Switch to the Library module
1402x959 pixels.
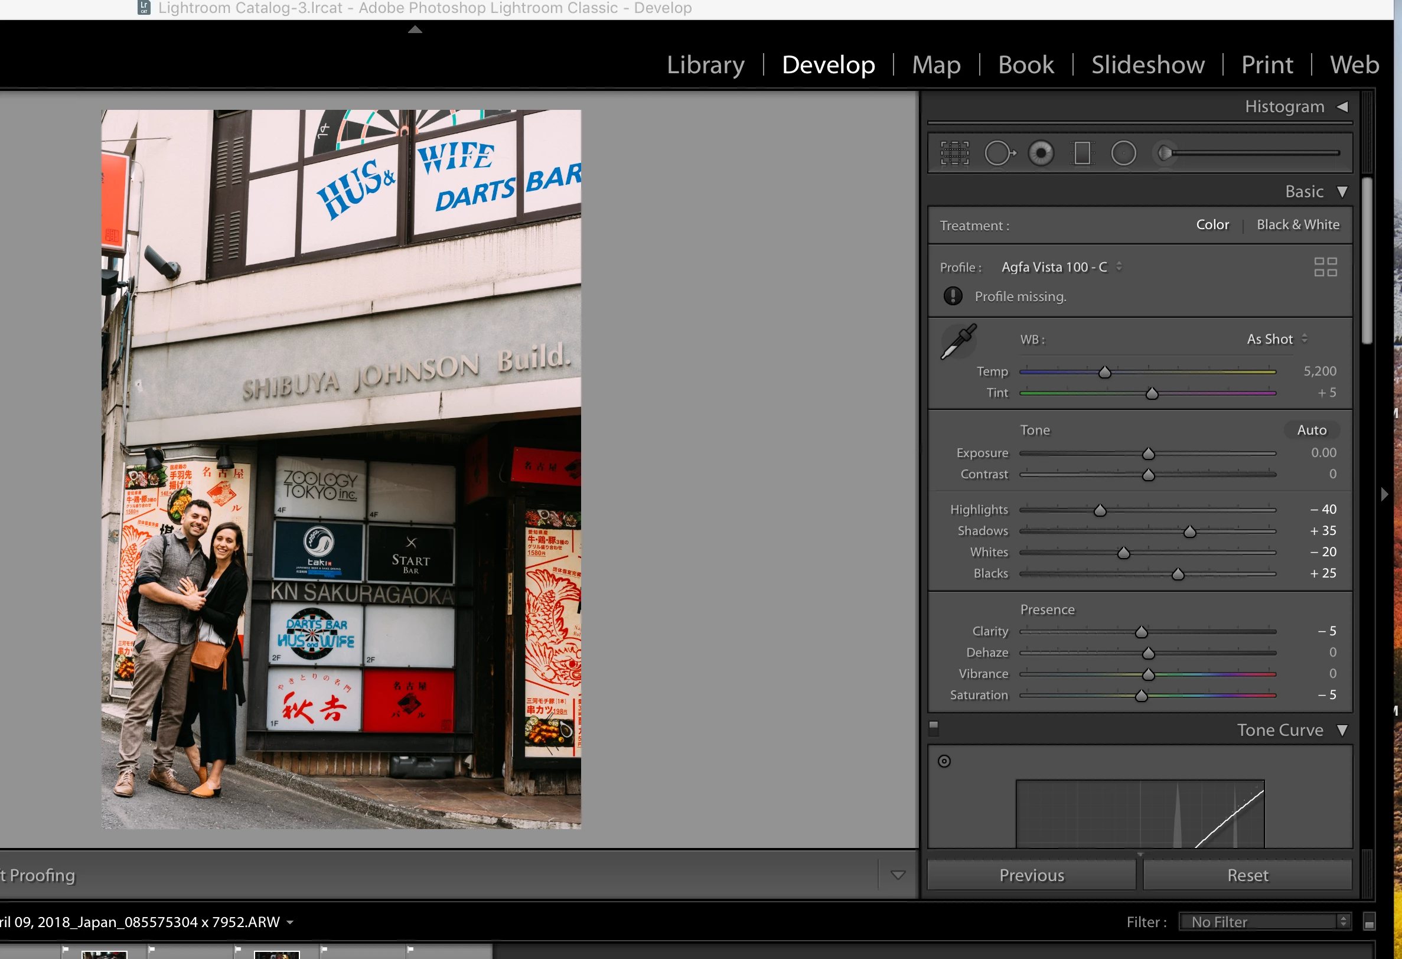(705, 64)
